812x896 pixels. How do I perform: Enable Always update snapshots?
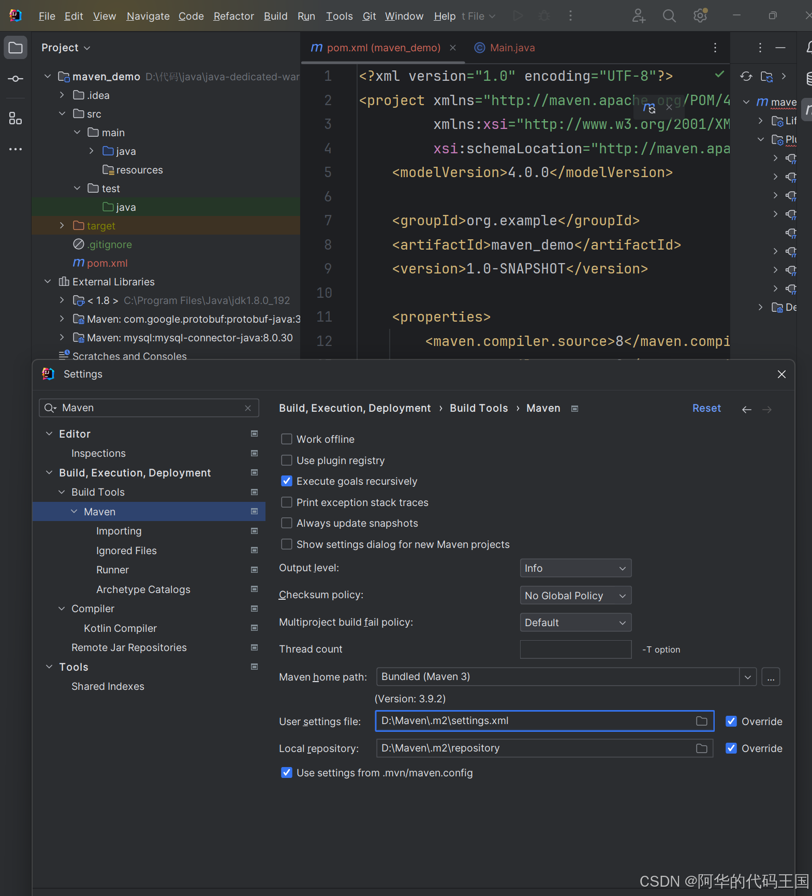pos(286,523)
